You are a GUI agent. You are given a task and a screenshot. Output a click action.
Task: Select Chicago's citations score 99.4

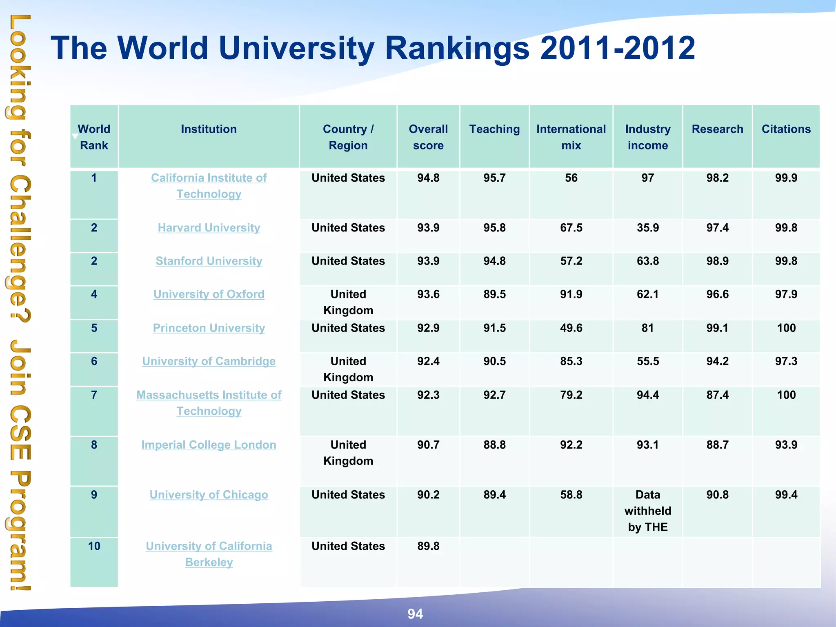point(786,495)
